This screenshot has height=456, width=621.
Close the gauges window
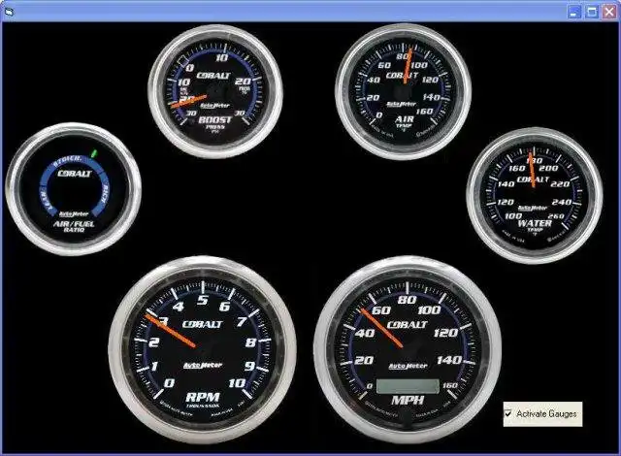(609, 12)
